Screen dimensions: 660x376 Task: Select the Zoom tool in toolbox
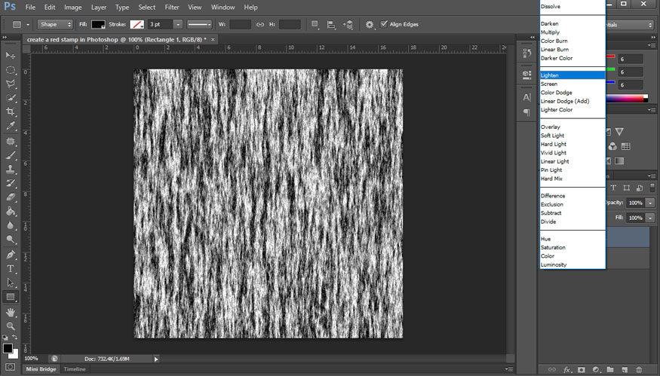coord(11,326)
